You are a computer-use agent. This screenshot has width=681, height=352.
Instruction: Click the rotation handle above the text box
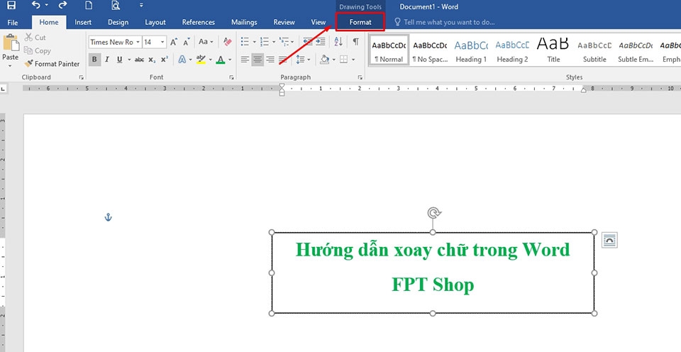[x=434, y=212]
